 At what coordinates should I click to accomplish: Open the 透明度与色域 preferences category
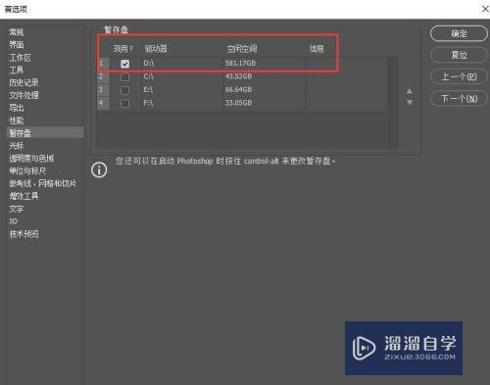point(31,159)
